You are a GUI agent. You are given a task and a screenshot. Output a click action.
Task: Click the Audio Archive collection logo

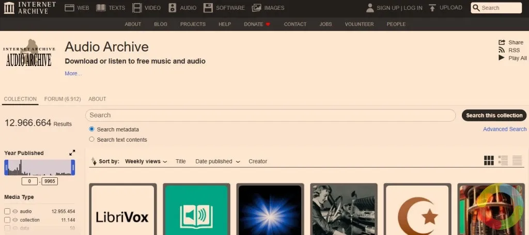tap(29, 53)
